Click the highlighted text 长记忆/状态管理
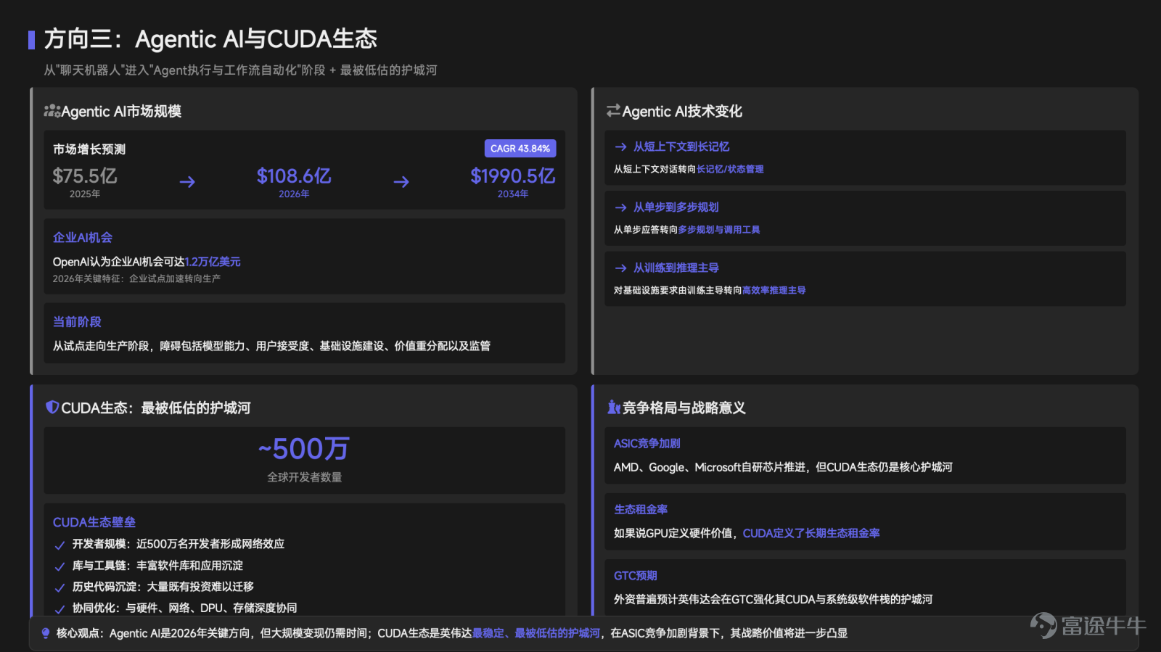The image size is (1161, 652). (x=730, y=169)
